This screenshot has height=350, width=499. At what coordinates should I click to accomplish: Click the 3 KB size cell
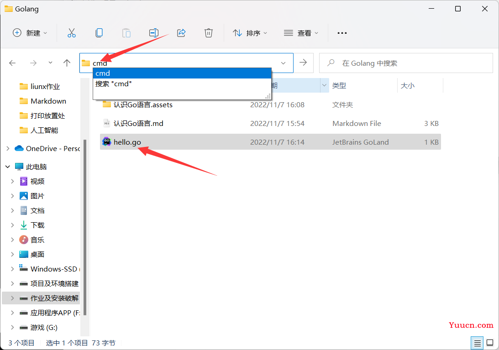pyautogui.click(x=431, y=123)
